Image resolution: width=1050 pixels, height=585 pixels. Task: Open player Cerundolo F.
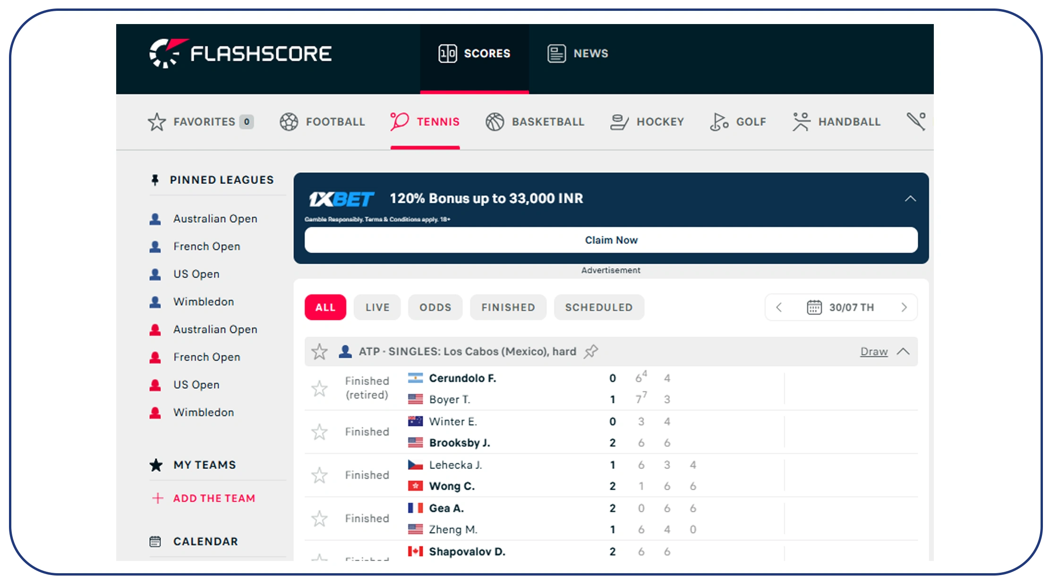point(462,378)
